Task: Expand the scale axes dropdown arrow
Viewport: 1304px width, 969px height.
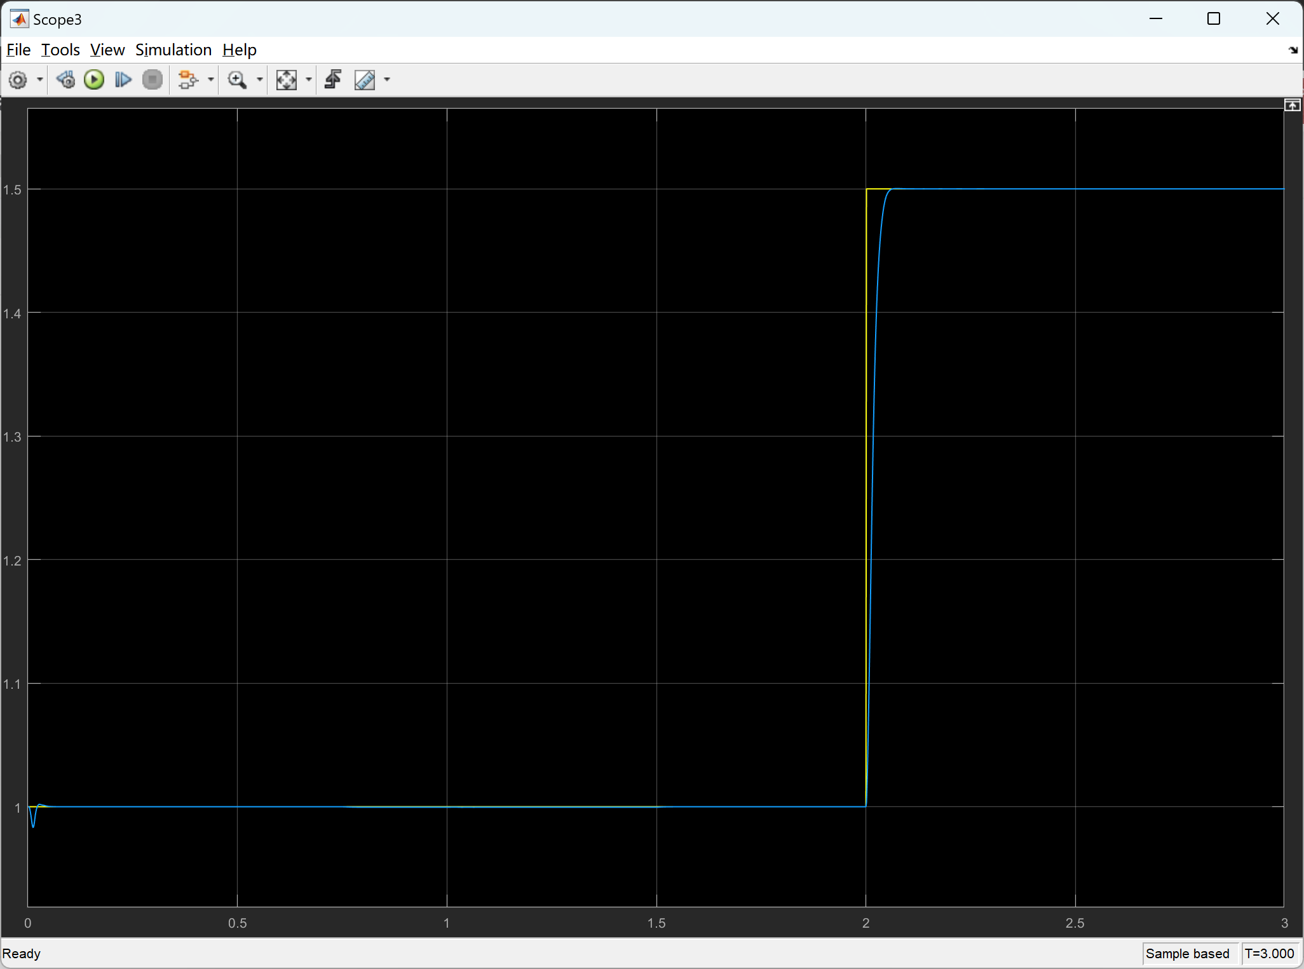Action: tap(309, 80)
